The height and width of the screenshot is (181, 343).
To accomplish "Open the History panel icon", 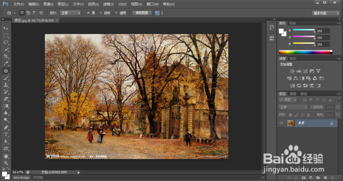I will coord(272,27).
